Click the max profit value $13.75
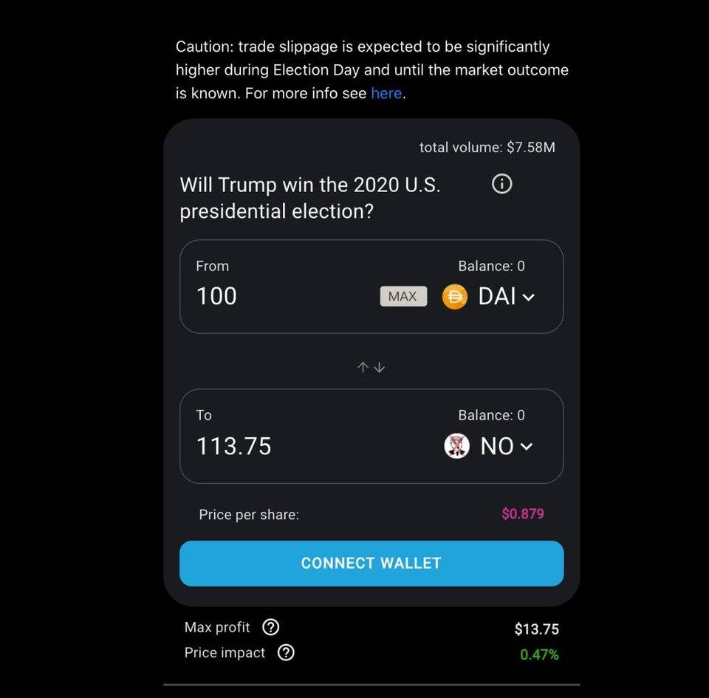Screen dimensions: 709x698 point(537,629)
